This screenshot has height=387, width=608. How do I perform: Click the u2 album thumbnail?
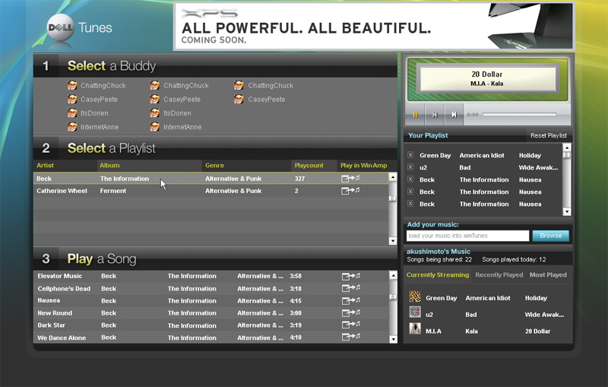pyautogui.click(x=415, y=312)
